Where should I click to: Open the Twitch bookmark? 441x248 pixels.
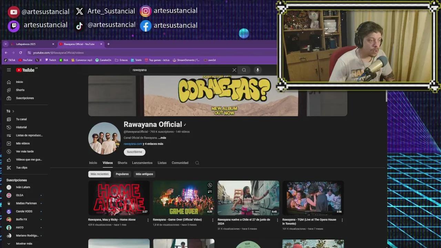50,60
